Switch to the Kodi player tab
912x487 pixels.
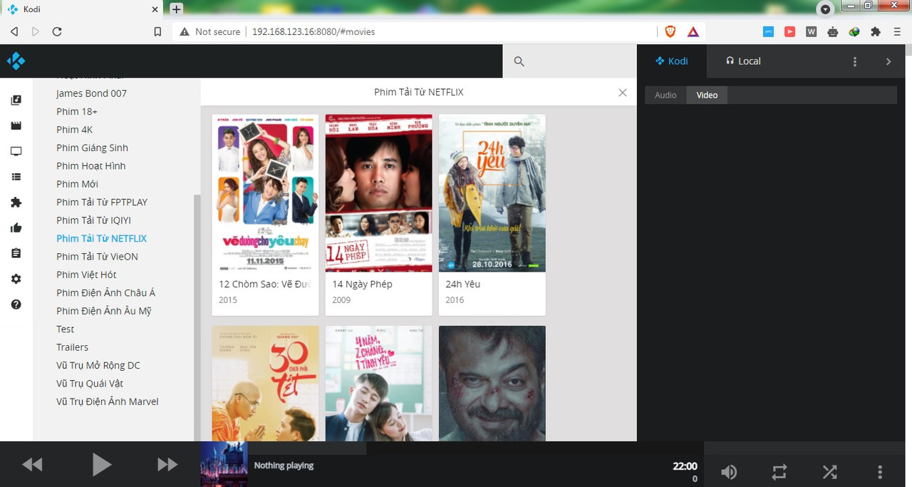coord(672,61)
